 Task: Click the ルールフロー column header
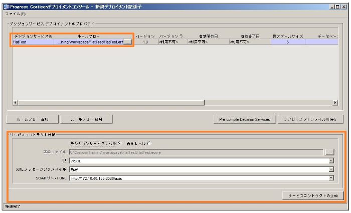point(89,36)
